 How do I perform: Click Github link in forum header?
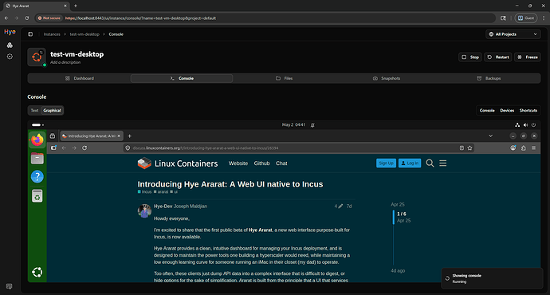[261, 163]
